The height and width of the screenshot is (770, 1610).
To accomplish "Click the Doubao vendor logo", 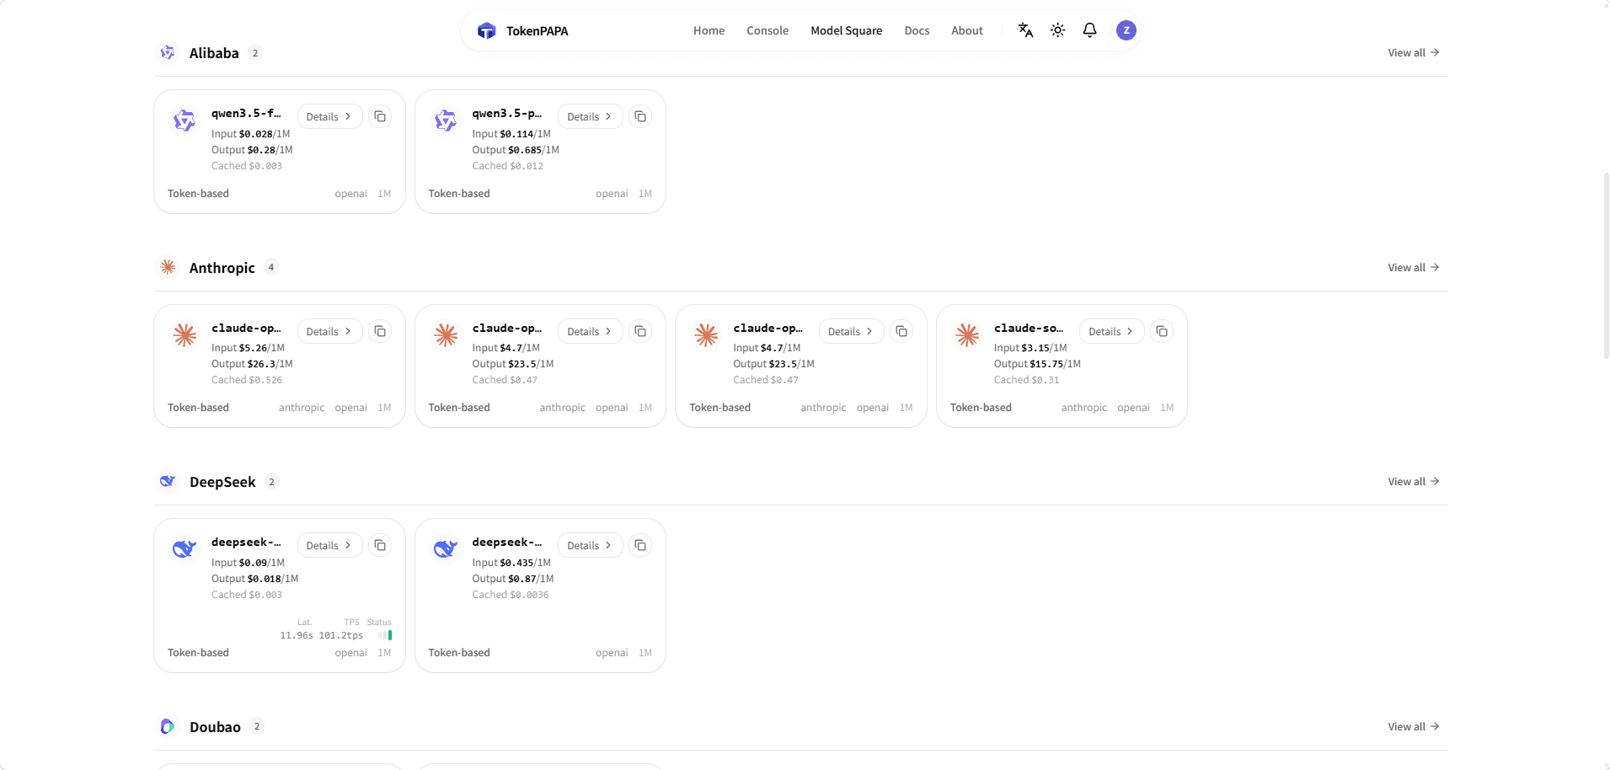I will point(168,726).
